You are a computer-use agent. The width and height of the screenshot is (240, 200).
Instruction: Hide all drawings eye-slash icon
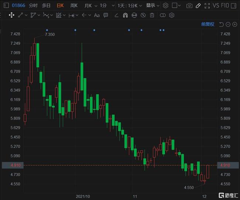click(x=143, y=15)
